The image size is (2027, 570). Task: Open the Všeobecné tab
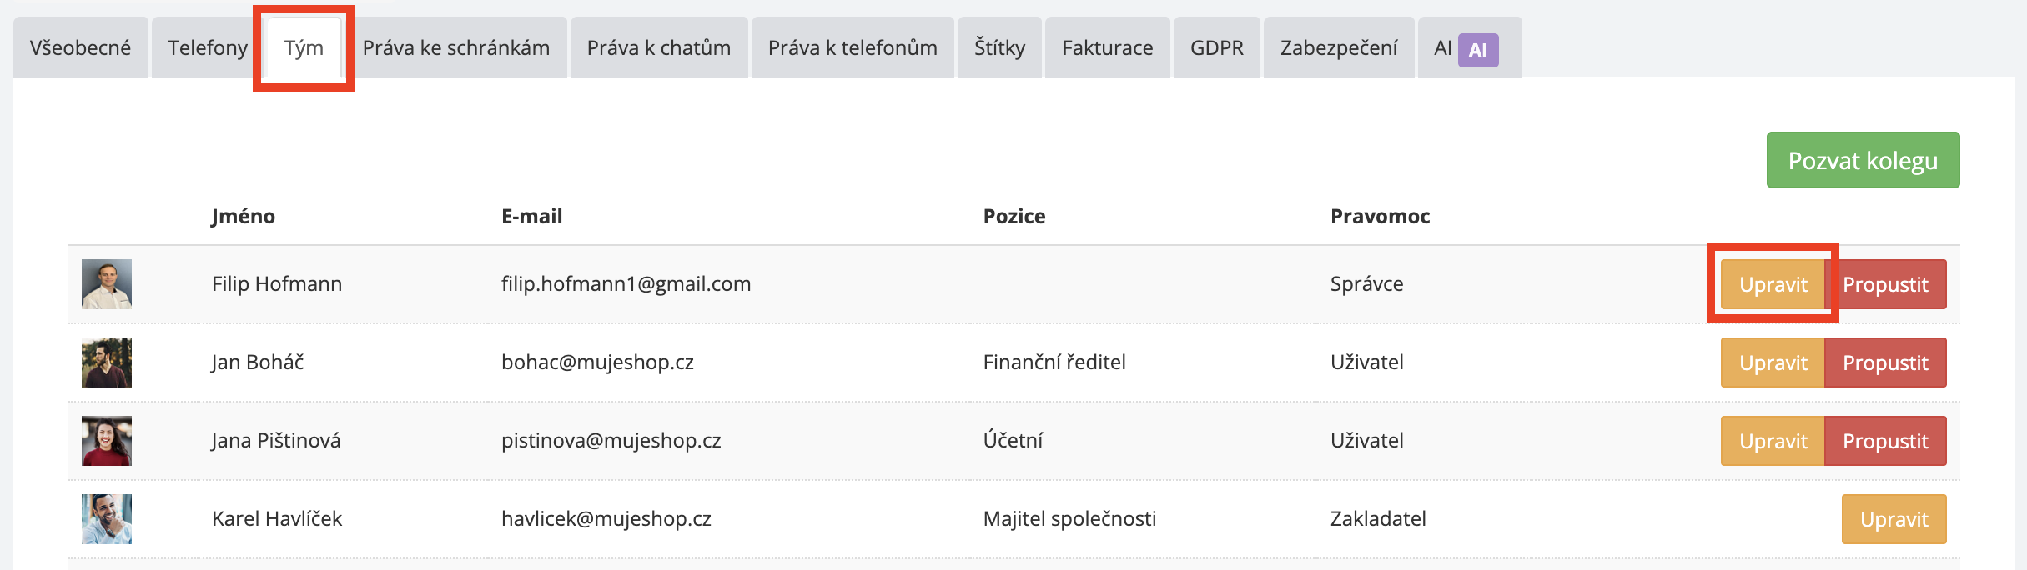coord(80,48)
